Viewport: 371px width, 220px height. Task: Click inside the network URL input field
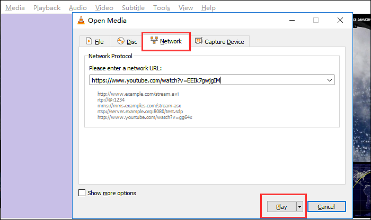click(x=207, y=80)
